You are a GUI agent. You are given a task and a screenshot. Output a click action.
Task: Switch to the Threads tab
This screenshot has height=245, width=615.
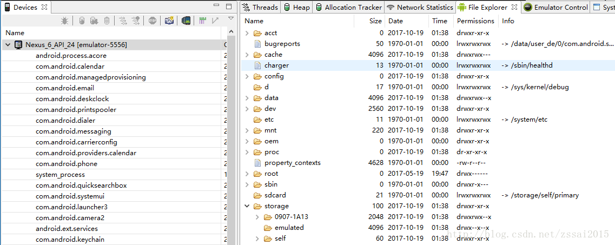[x=260, y=7]
